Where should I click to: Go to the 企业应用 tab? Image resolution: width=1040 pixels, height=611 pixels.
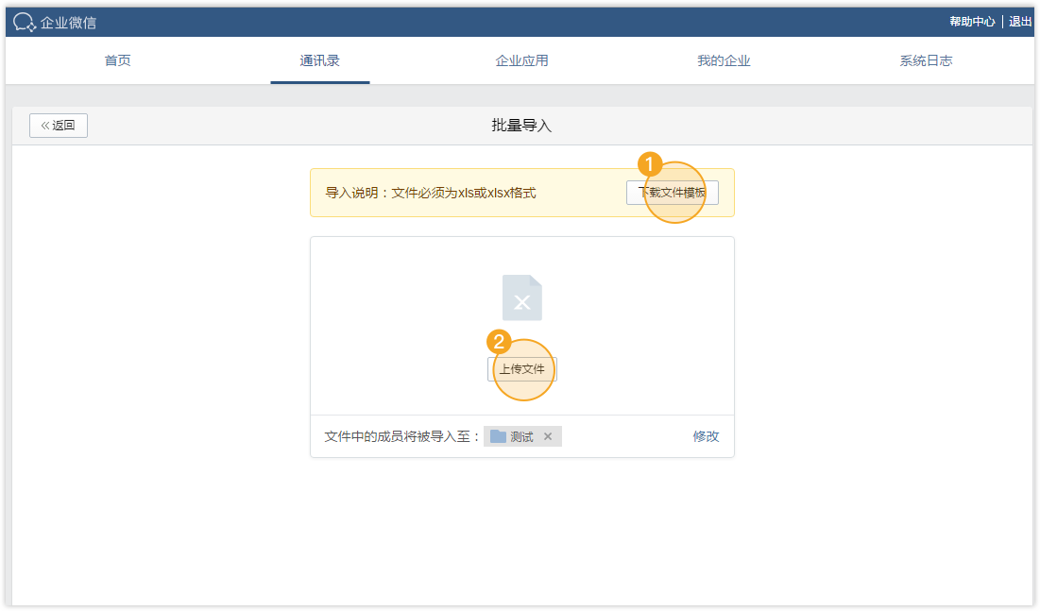point(521,60)
